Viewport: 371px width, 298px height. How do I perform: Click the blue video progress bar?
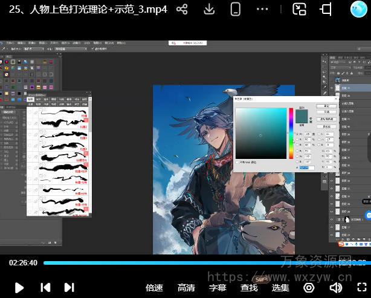point(181,263)
